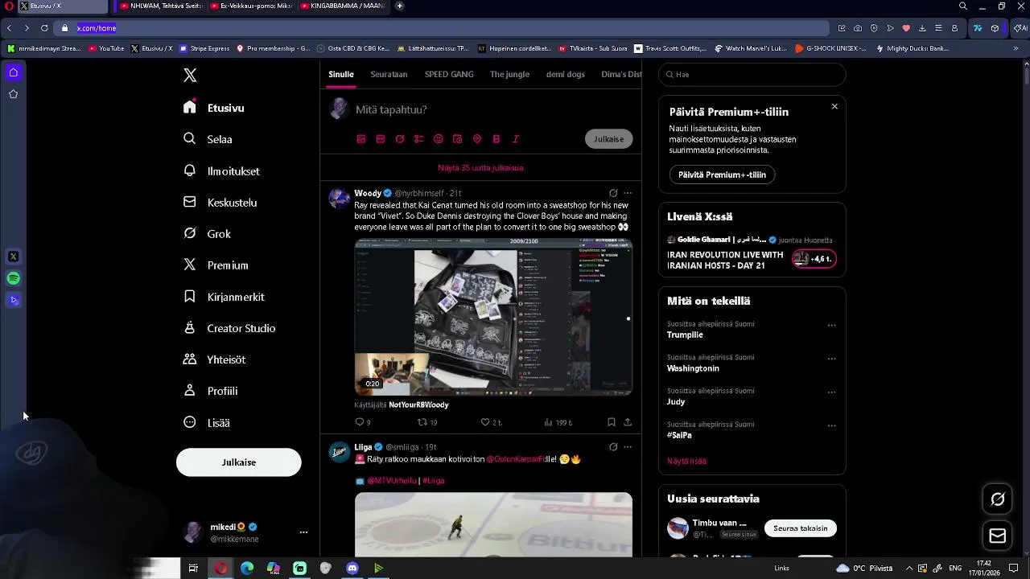This screenshot has width=1030, height=579.
Task: Switch to the Sinulle tab
Action: (x=341, y=74)
